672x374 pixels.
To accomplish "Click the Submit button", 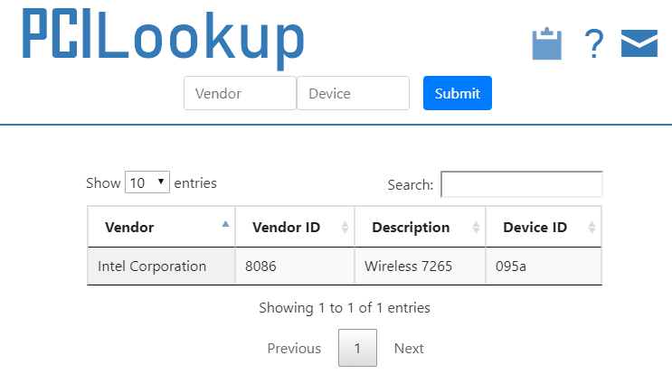I will click(458, 93).
